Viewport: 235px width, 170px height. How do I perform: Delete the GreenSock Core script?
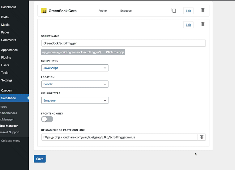[x=203, y=10]
